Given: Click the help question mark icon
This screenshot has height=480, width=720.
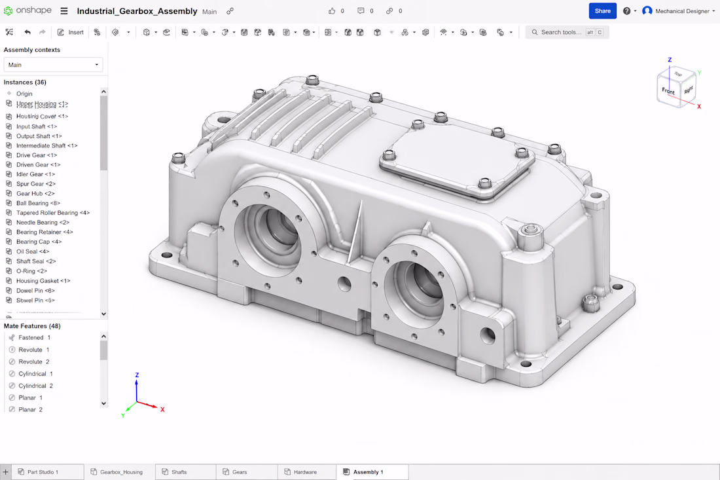Looking at the screenshot, I should pos(626,11).
